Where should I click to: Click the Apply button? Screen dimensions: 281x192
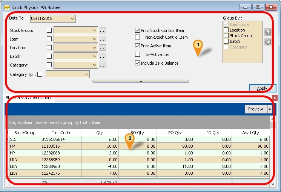click(x=262, y=88)
